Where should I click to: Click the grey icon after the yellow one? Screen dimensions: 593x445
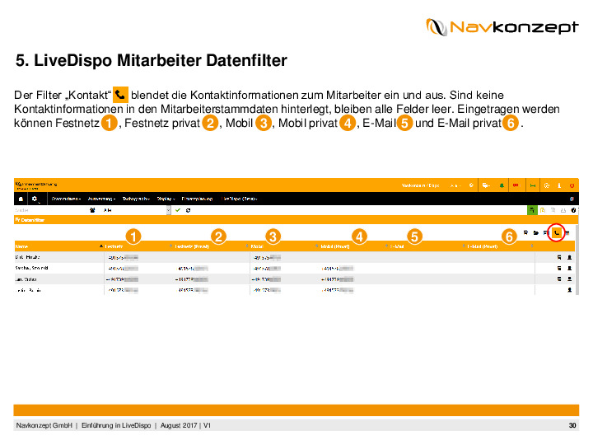point(553,210)
